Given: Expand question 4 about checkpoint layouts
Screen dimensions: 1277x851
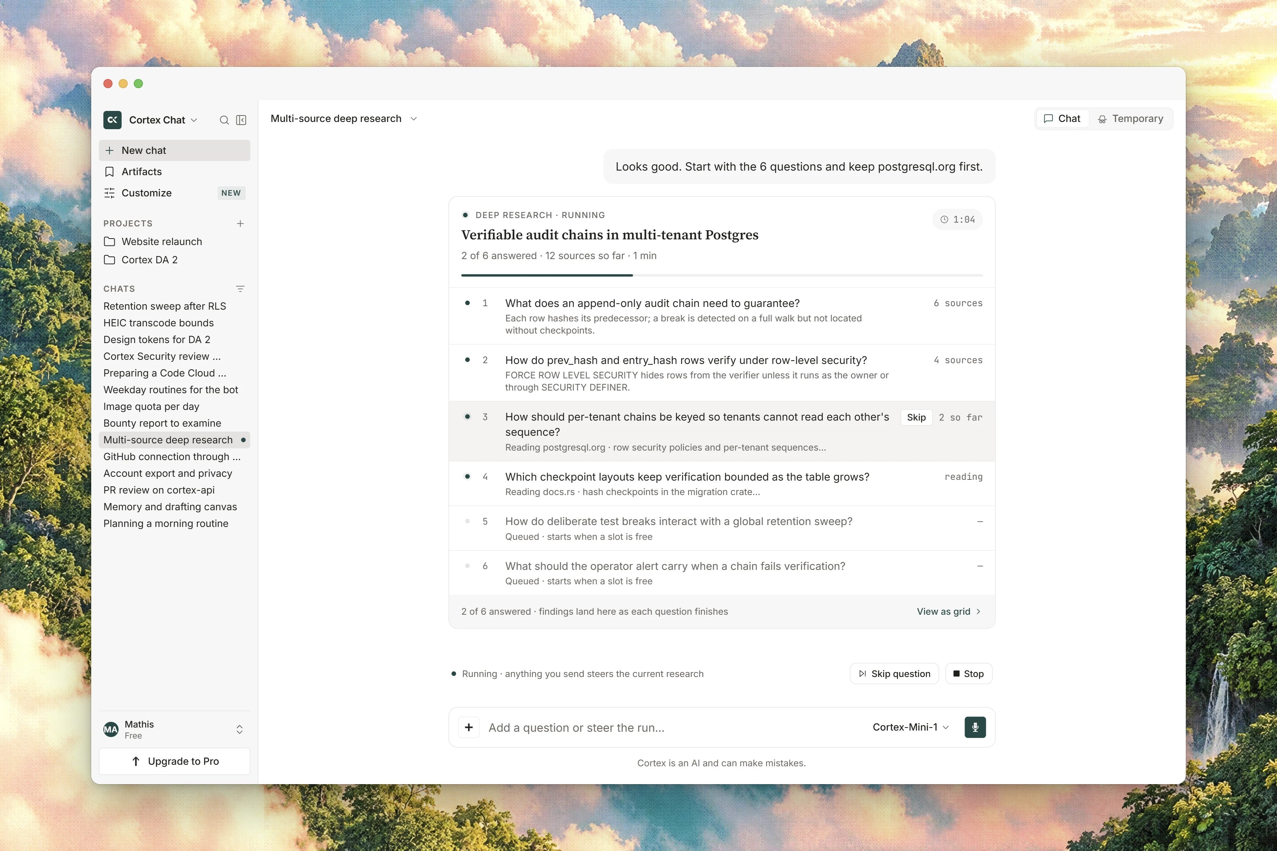Looking at the screenshot, I should (722, 484).
